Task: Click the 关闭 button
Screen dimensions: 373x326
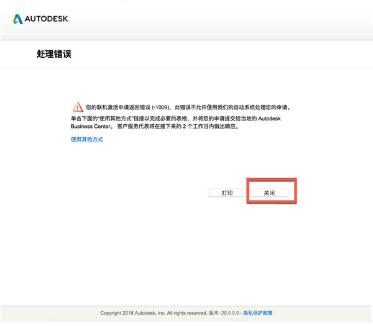Action: coord(269,192)
